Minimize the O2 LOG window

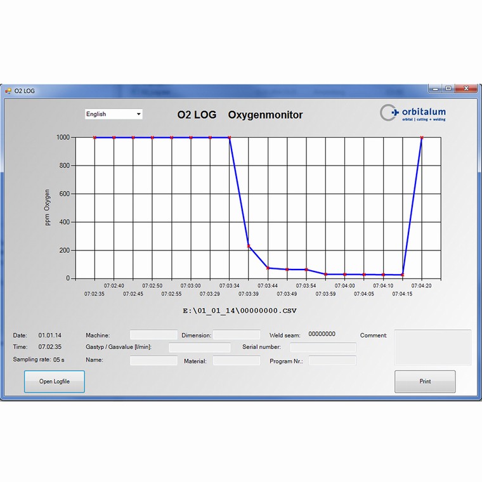[x=435, y=89]
